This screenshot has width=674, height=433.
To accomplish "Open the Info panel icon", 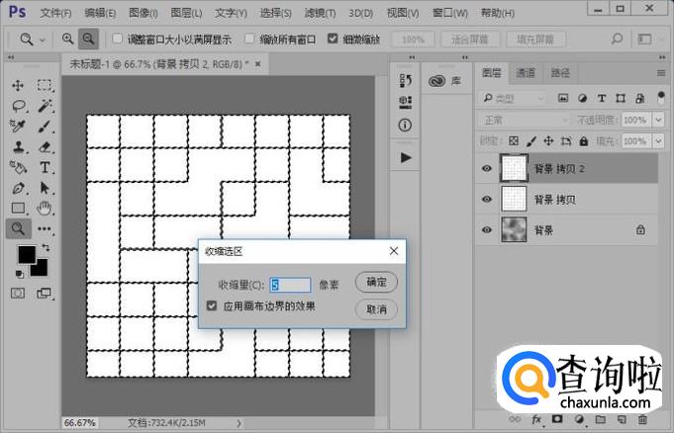I will pos(405,125).
